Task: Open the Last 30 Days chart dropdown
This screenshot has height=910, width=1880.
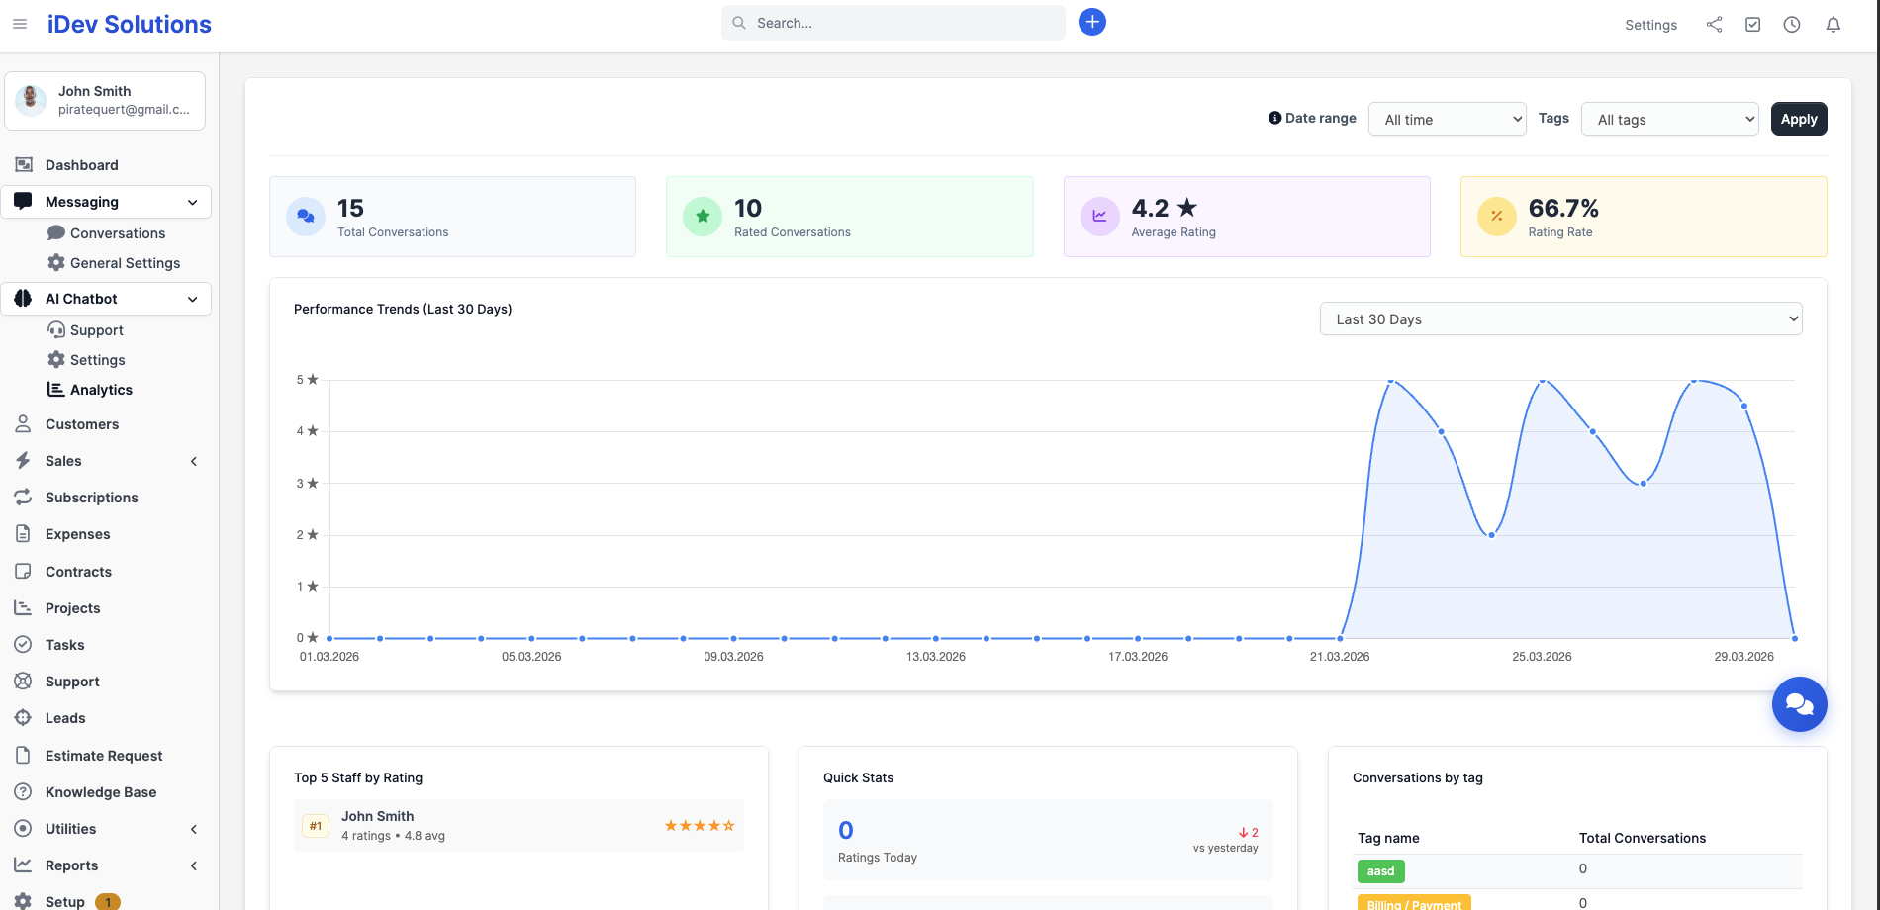Action: pyautogui.click(x=1560, y=318)
